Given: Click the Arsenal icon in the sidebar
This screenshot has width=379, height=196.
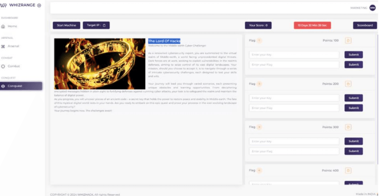Looking at the screenshot, I should tap(3, 46).
